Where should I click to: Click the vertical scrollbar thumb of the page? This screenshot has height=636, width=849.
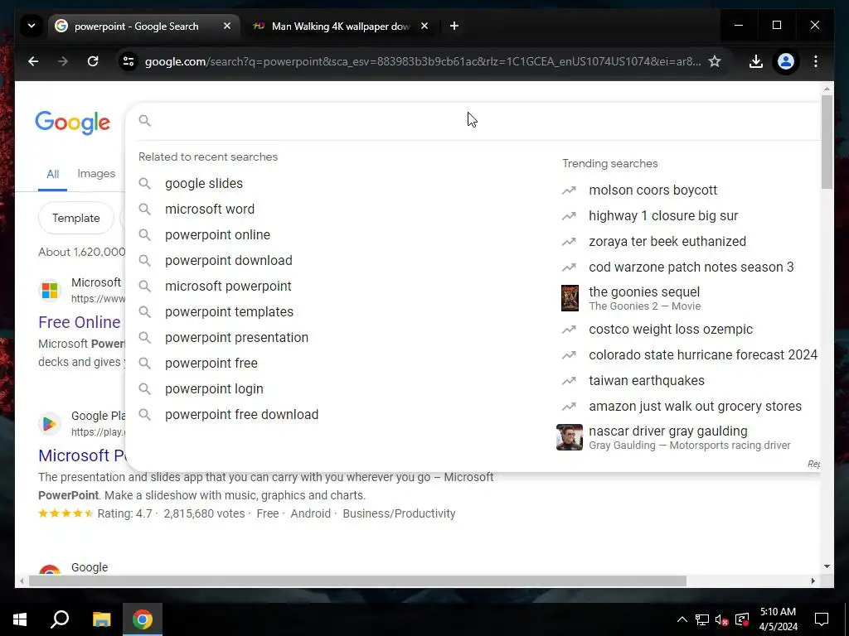(827, 142)
